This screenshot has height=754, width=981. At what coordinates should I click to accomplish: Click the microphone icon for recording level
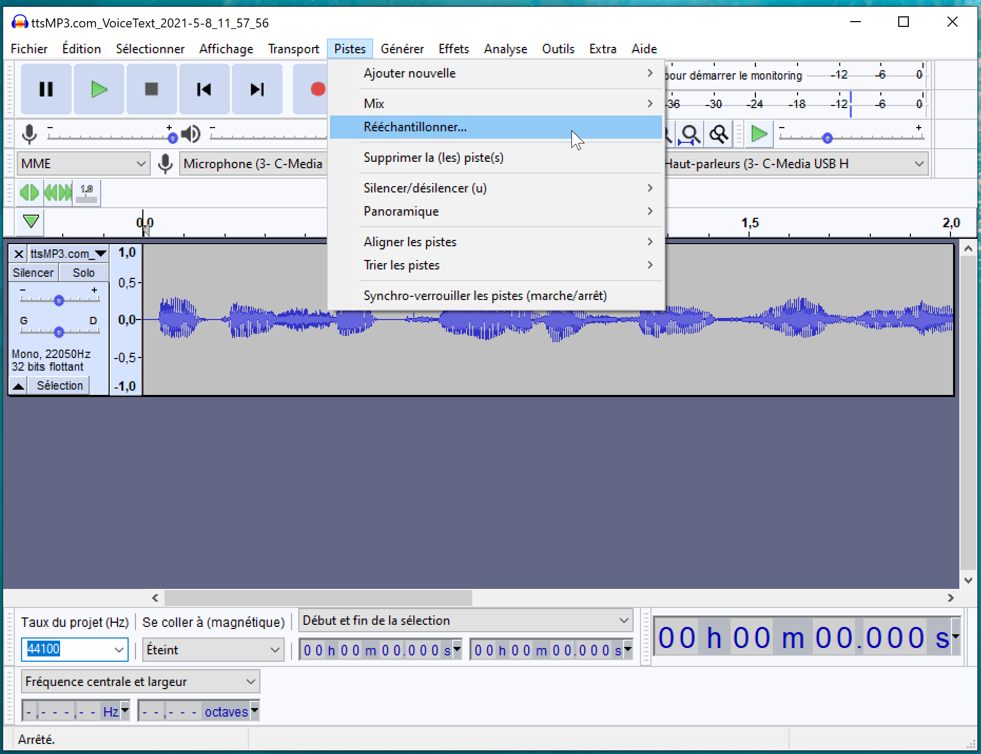pyautogui.click(x=29, y=133)
